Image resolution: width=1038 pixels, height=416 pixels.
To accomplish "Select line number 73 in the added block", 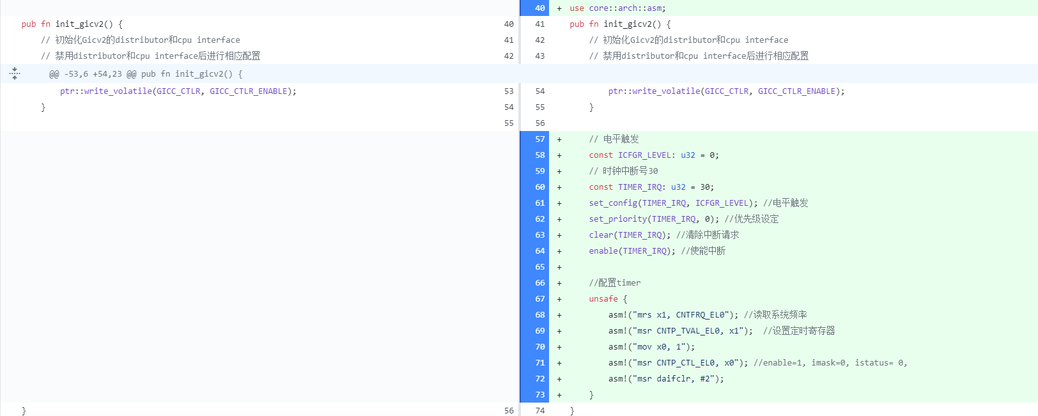I will point(539,395).
